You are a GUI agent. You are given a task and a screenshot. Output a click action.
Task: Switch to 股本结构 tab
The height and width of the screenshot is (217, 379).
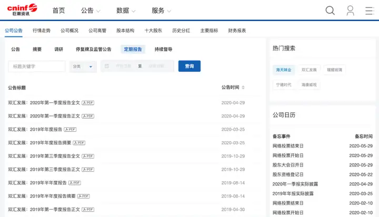(x=125, y=31)
